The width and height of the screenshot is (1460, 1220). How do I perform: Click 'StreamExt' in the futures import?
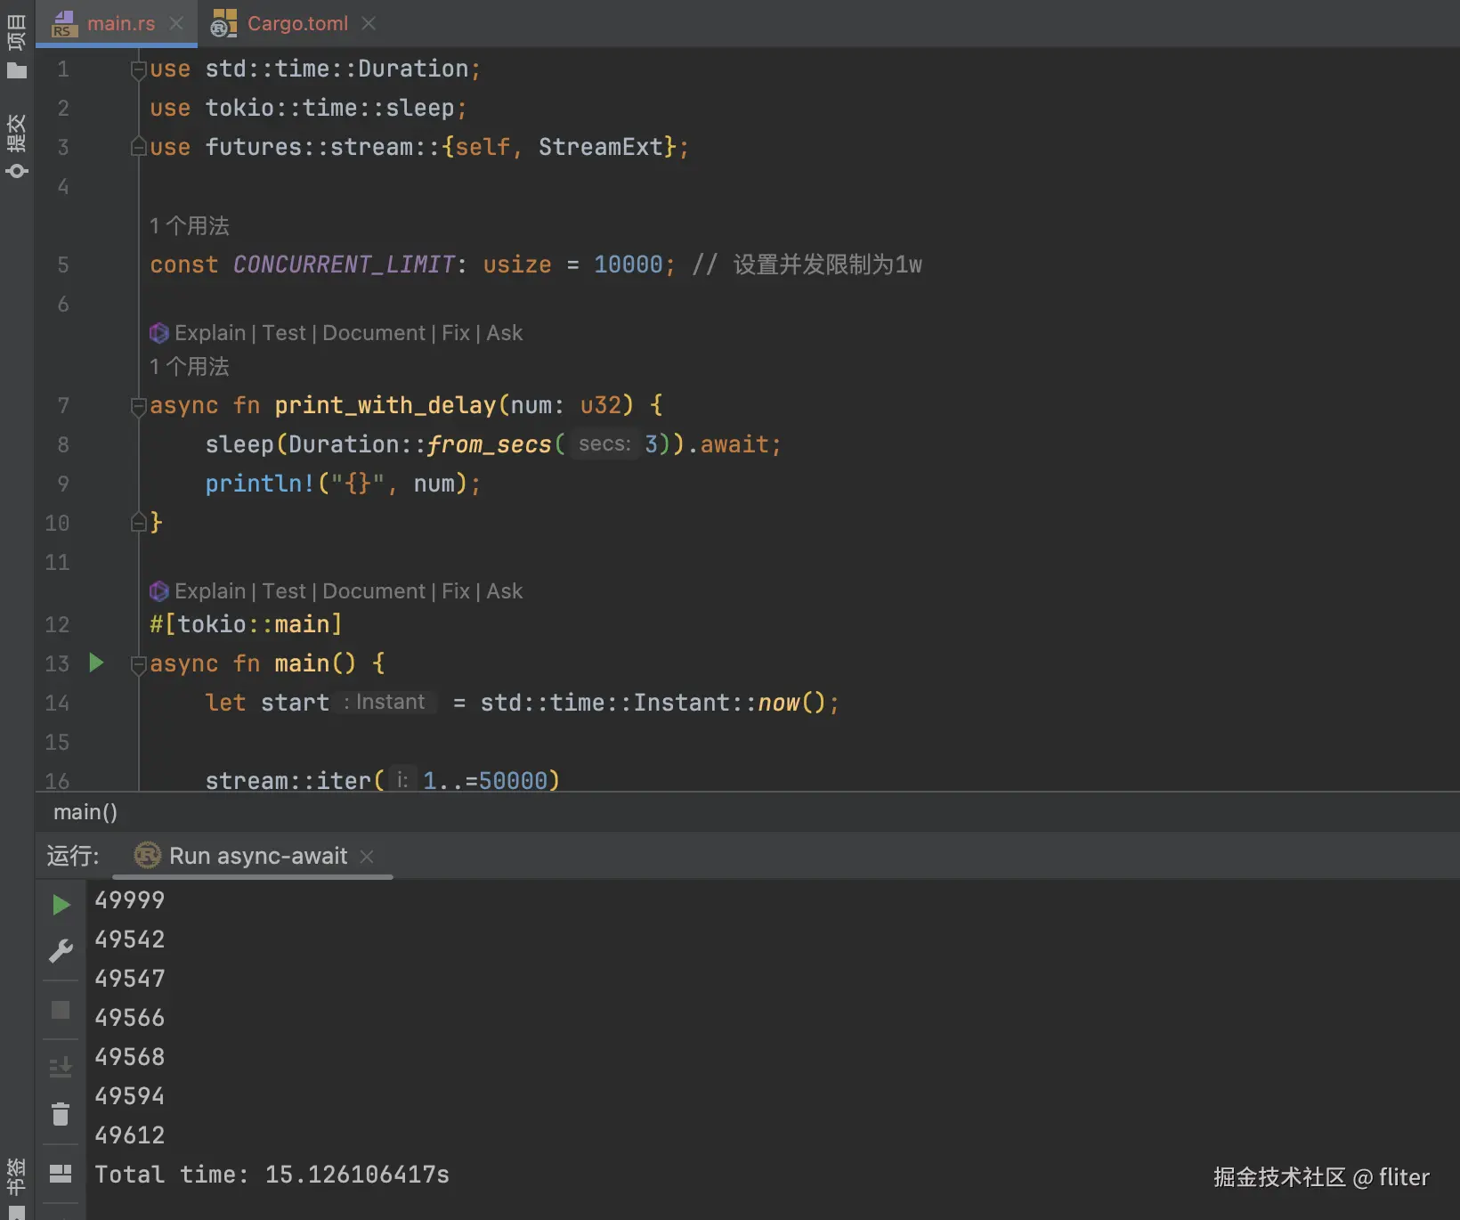point(601,147)
